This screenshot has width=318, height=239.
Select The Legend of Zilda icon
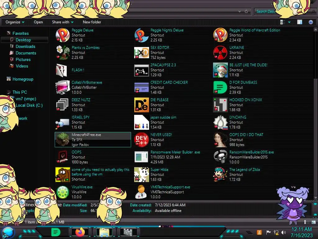click(220, 175)
